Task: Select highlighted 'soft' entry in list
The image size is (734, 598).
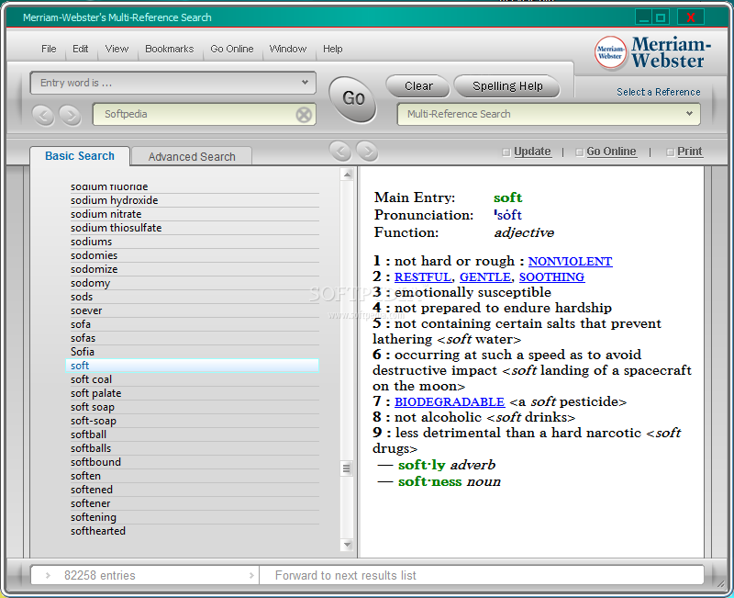Action: point(193,366)
